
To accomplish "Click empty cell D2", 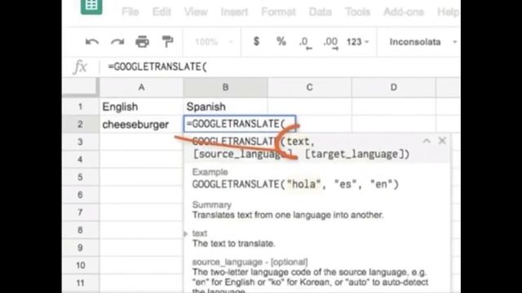I will 393,125.
